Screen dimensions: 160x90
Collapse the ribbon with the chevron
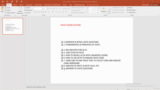(x=158, y=15)
